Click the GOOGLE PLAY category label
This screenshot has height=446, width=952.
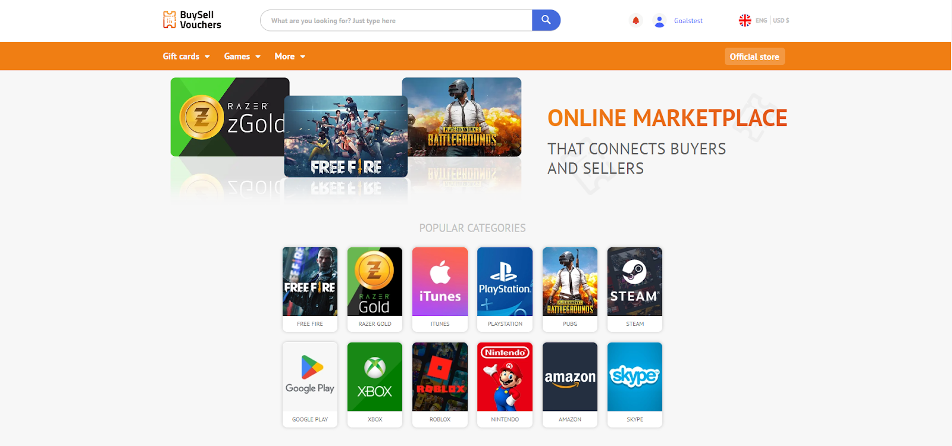coord(310,419)
